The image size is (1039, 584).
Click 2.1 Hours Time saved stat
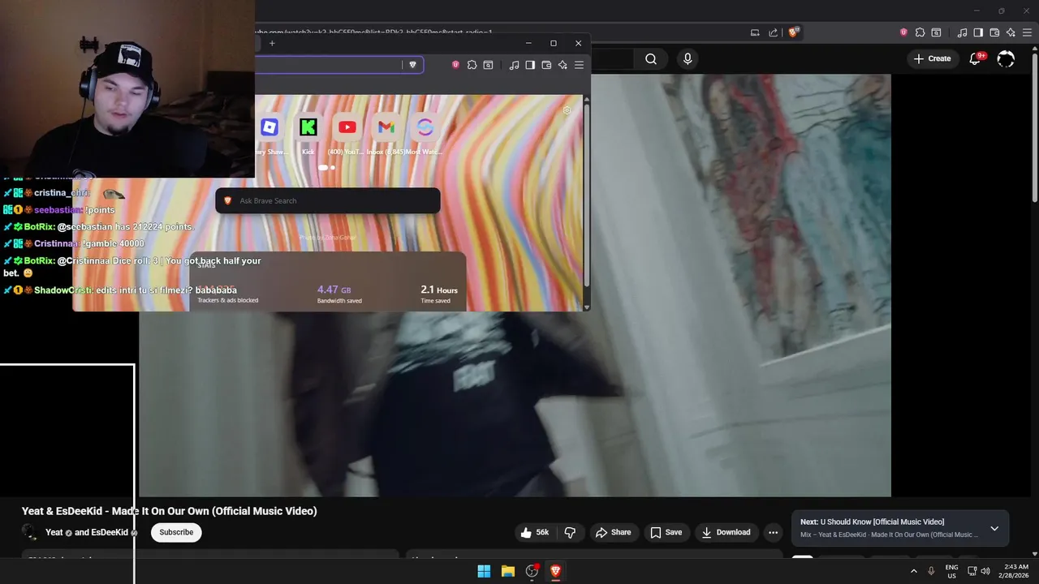[x=438, y=294]
